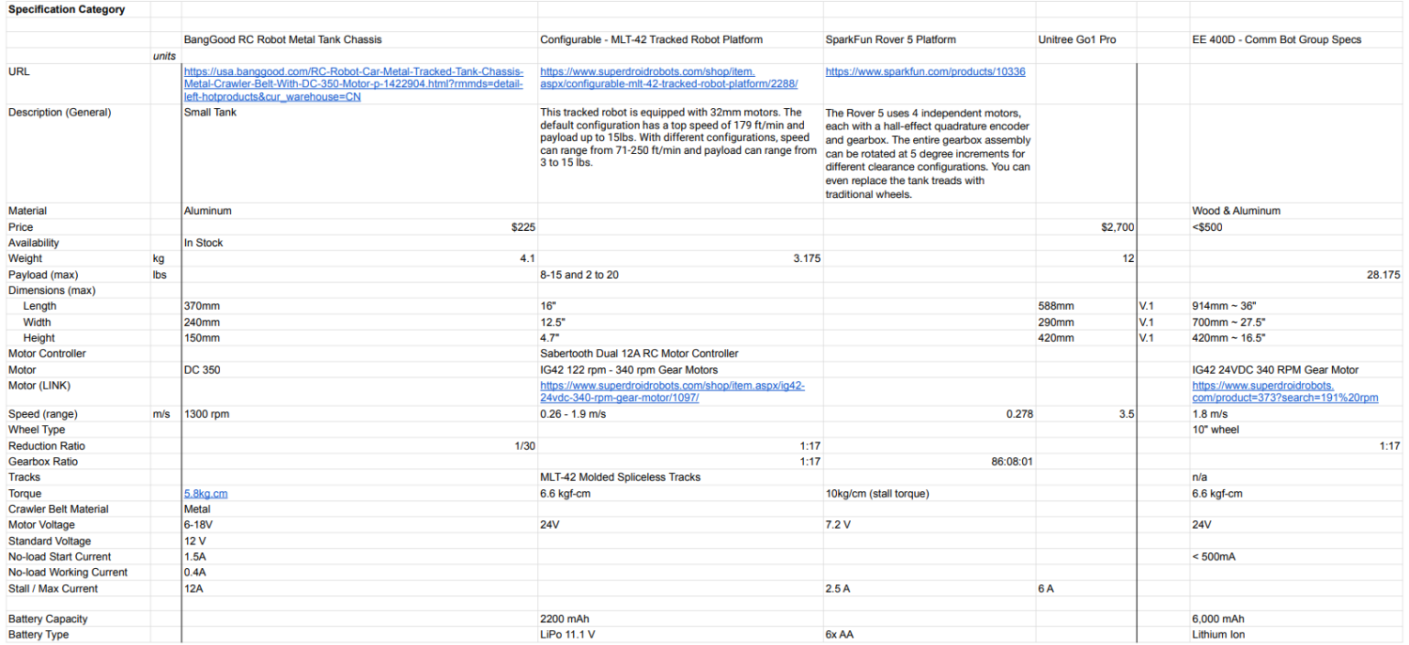Screen dimensions: 1409x645
Task: Select the 10kg/cm stall torque cell
Action: pos(878,493)
